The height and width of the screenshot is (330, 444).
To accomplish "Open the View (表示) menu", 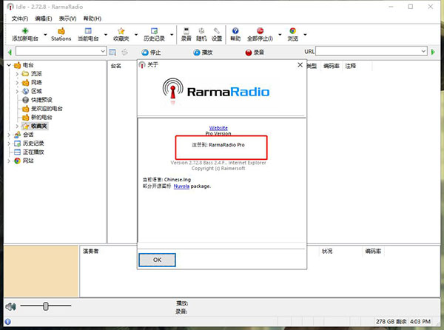I will pyautogui.click(x=67, y=18).
